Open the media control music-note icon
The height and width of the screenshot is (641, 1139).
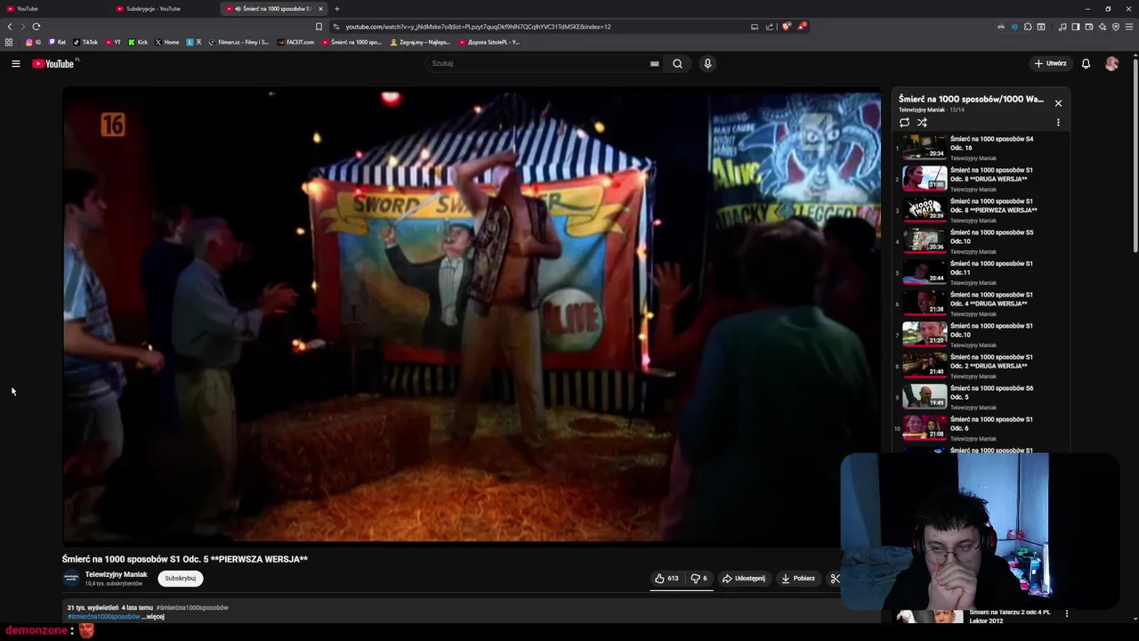(x=1062, y=27)
